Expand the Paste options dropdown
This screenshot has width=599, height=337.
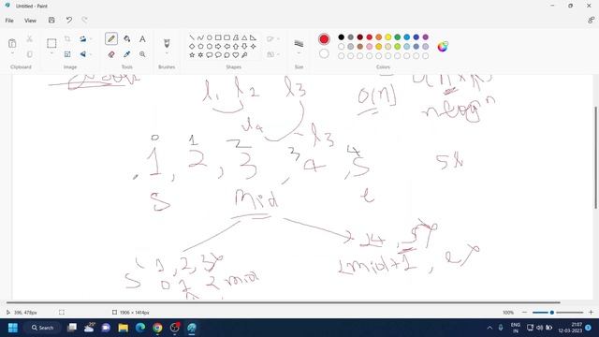(12, 53)
